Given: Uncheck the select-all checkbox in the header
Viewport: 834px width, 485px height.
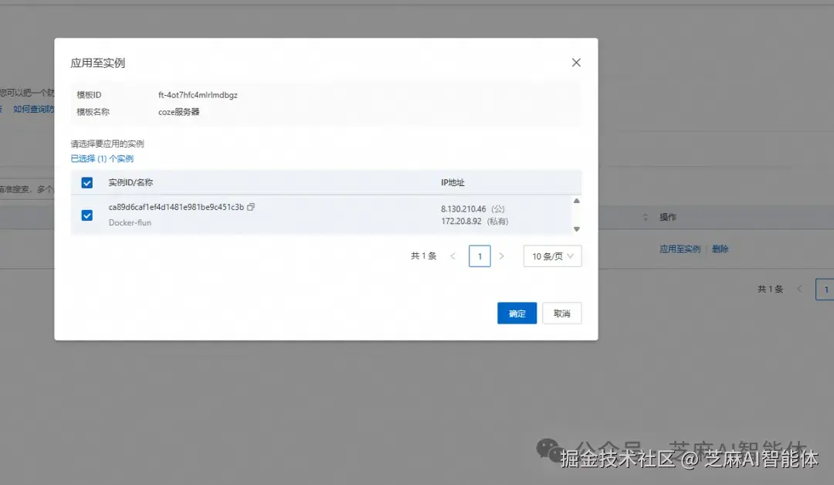Looking at the screenshot, I should click(x=86, y=182).
